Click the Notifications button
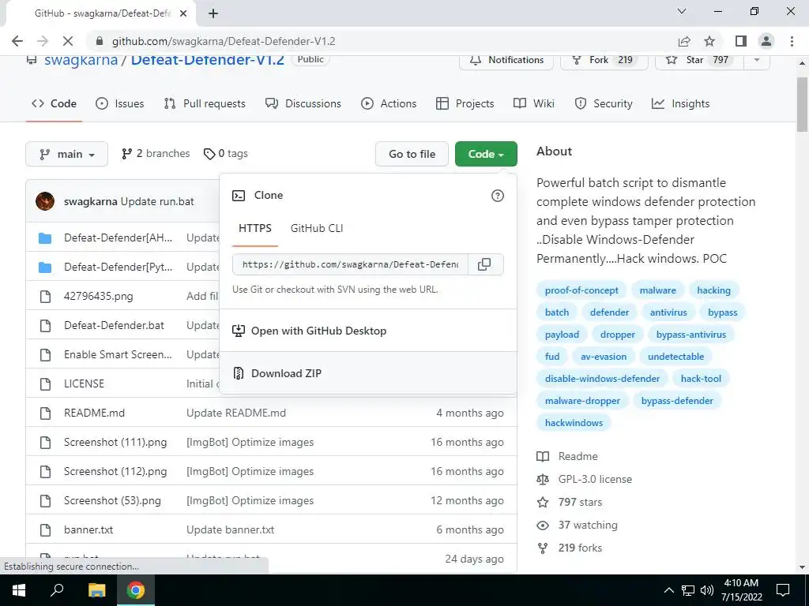Screen dimensions: 809x606 [506, 60]
